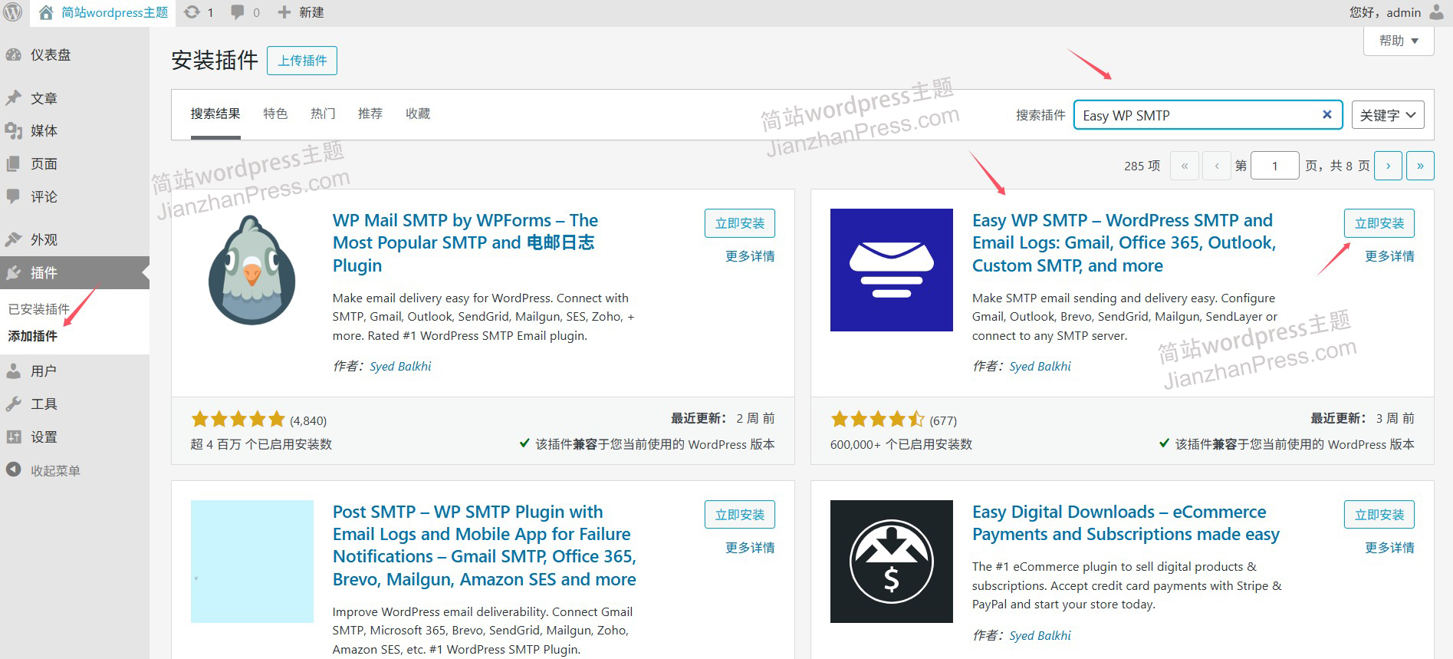This screenshot has height=659, width=1453.
Task: Expand the 帮助 help panel
Action: [x=1398, y=41]
